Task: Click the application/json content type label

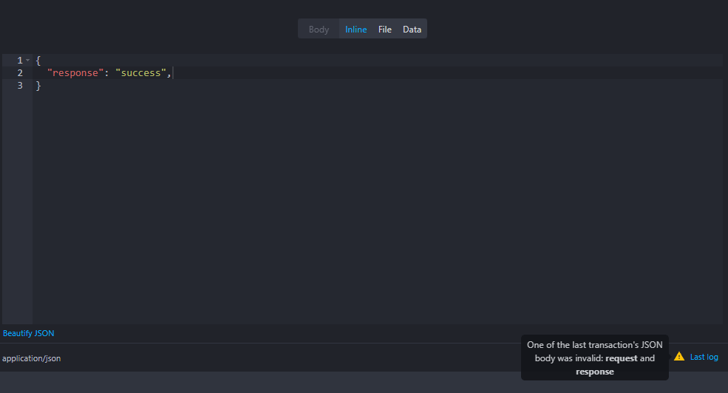Action: [32, 358]
